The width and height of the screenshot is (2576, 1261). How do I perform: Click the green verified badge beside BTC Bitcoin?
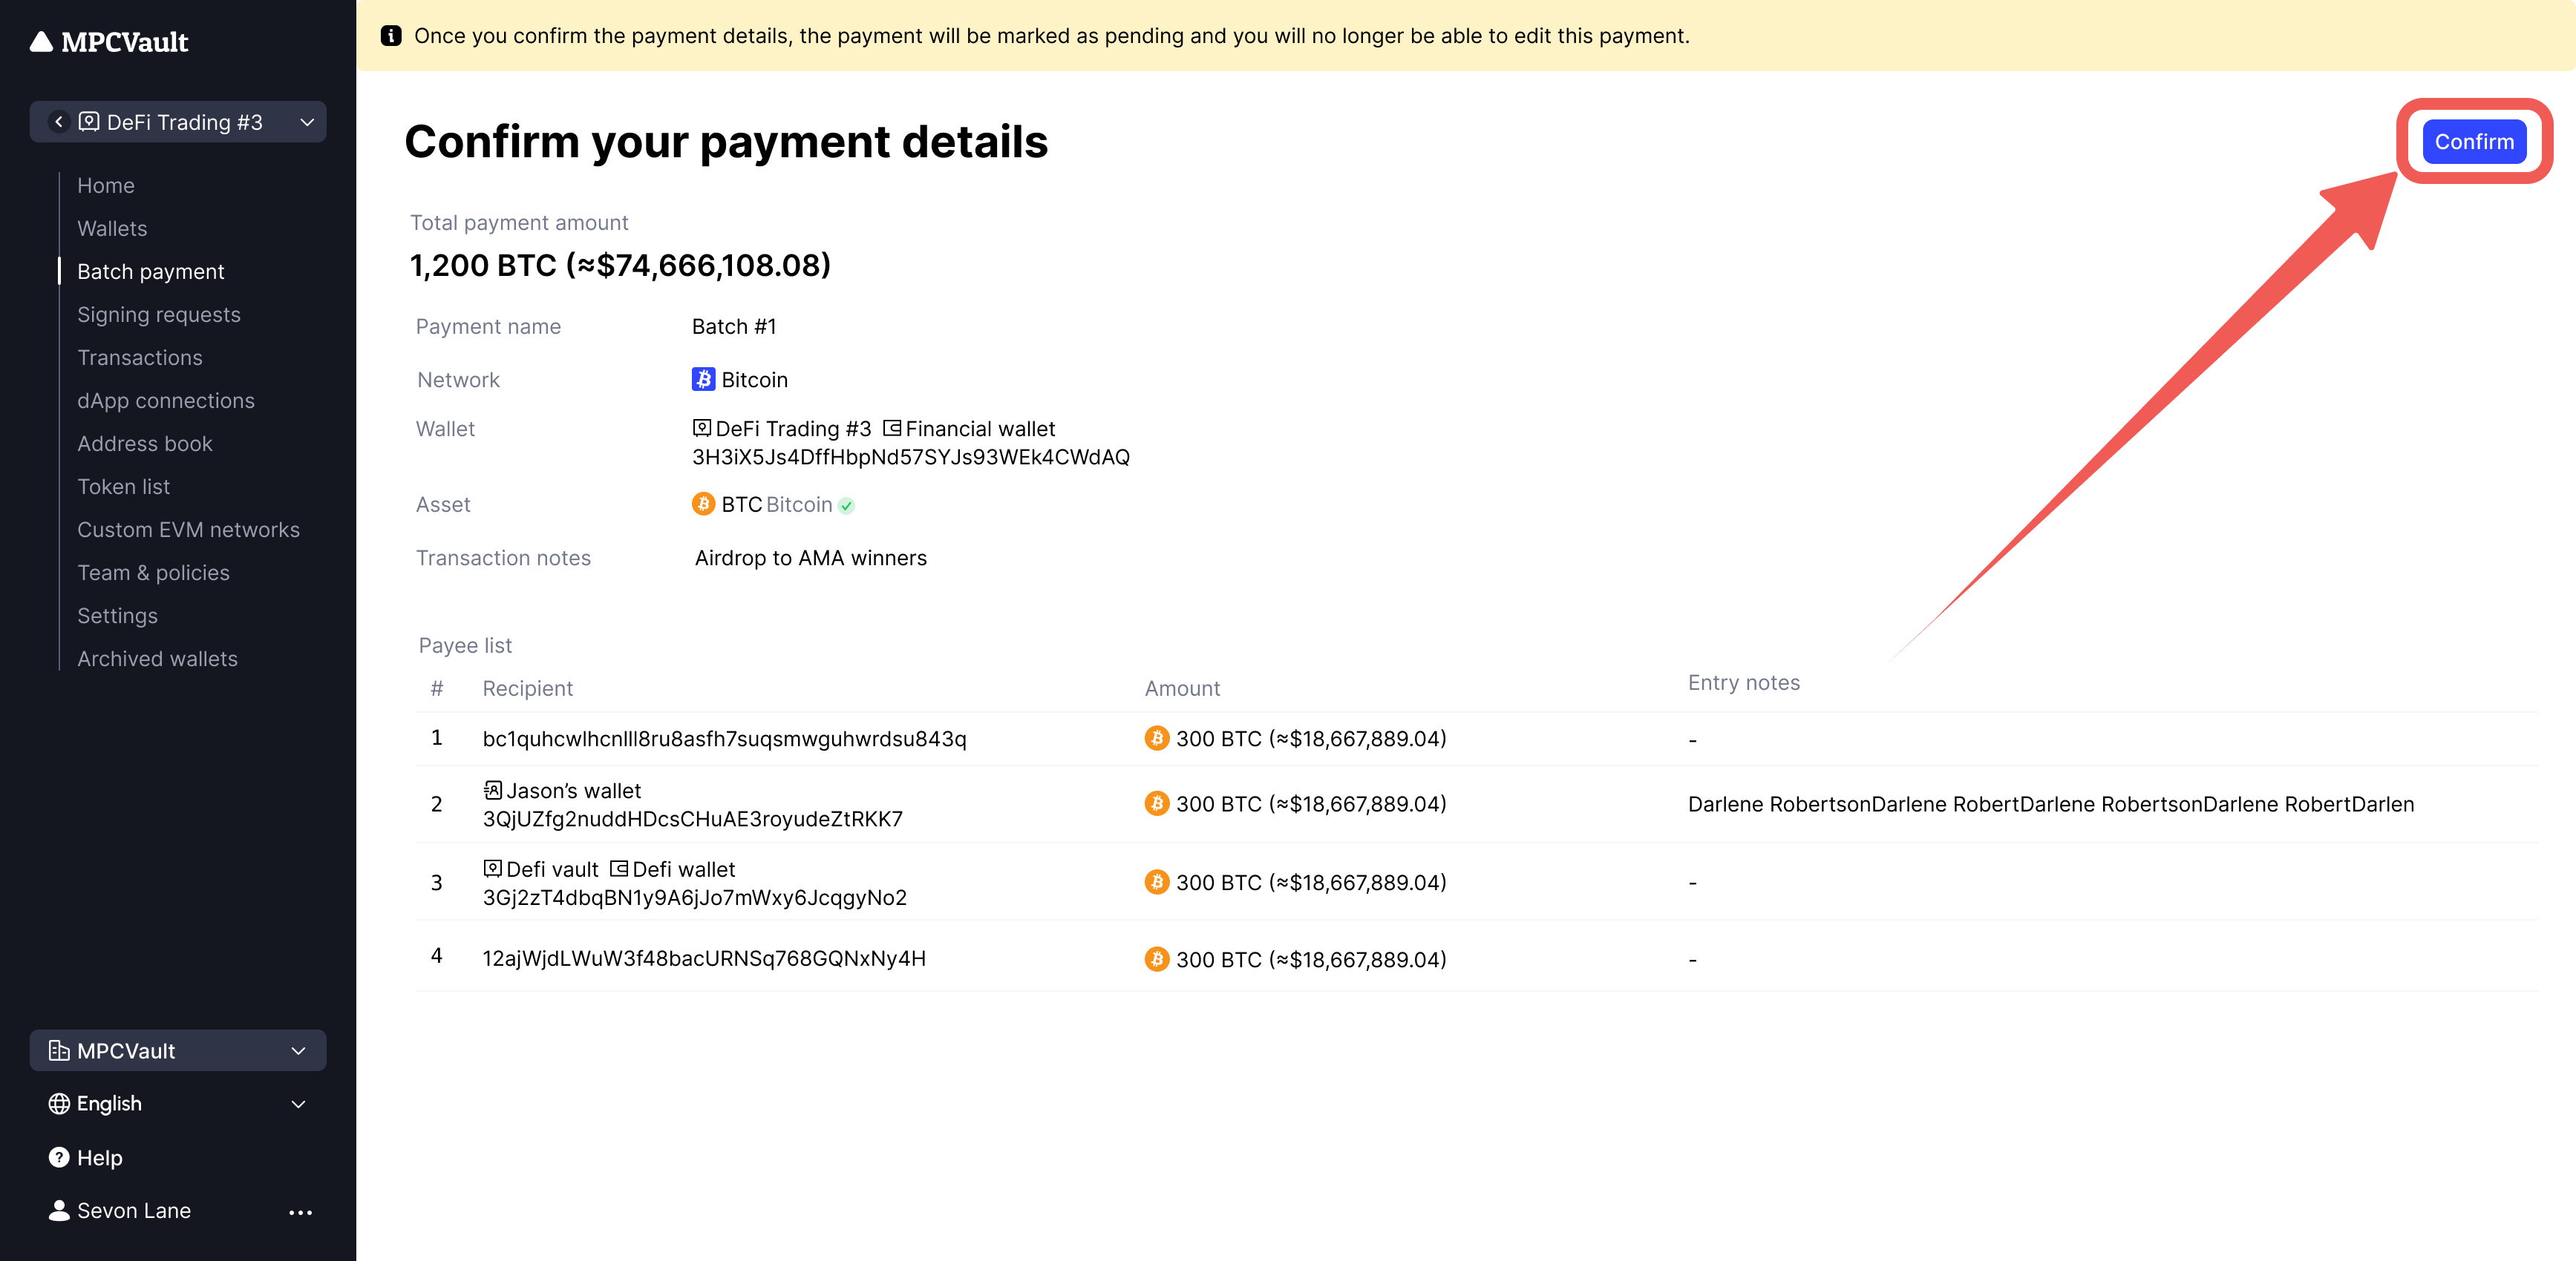point(847,506)
